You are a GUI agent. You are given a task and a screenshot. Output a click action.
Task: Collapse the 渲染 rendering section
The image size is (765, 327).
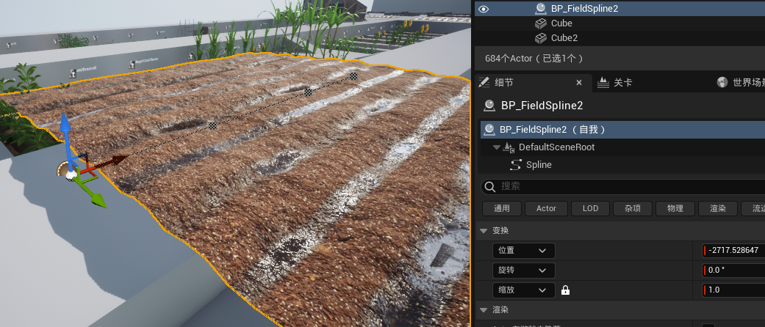[484, 310]
